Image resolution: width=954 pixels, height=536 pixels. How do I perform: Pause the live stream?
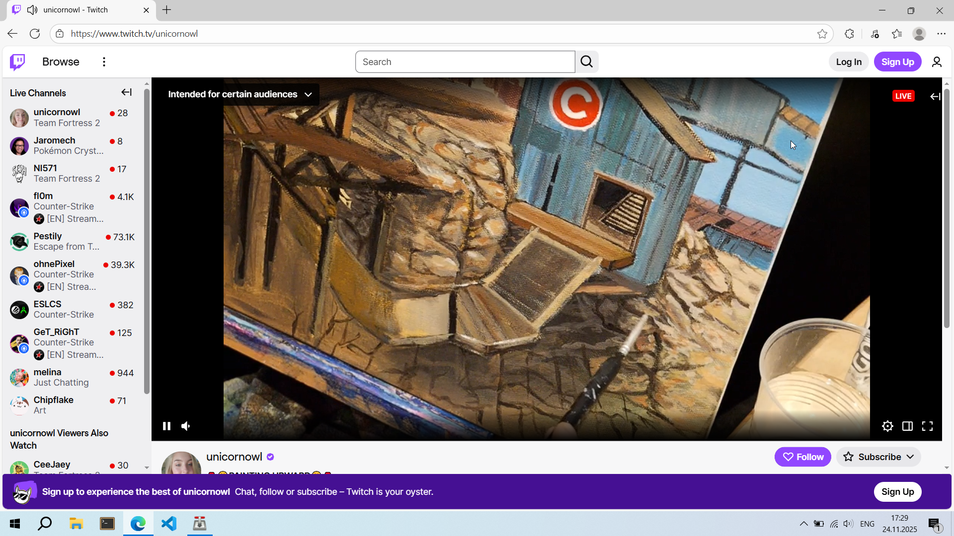pos(166,426)
